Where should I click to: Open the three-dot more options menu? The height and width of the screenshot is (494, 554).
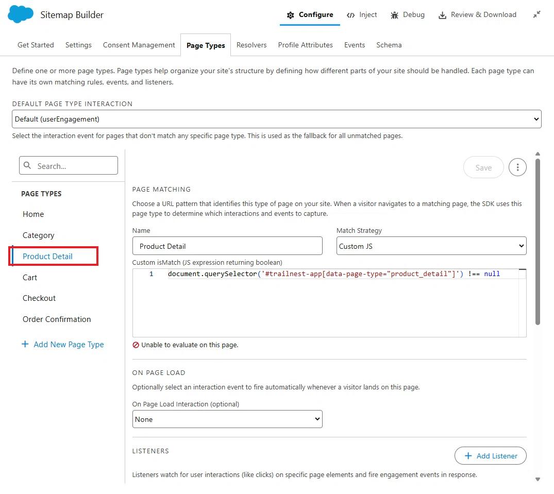pyautogui.click(x=517, y=167)
